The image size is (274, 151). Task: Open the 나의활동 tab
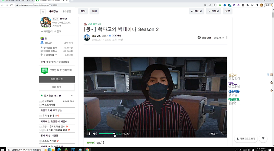(x=66, y=11)
